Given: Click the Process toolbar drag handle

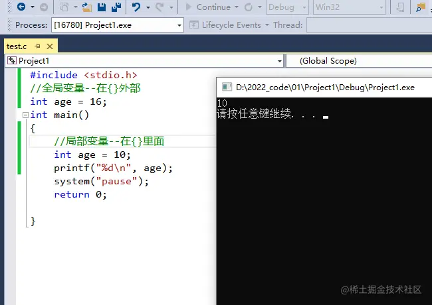Looking at the screenshot, I should (9, 25).
